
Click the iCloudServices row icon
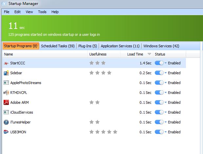tap(6, 112)
